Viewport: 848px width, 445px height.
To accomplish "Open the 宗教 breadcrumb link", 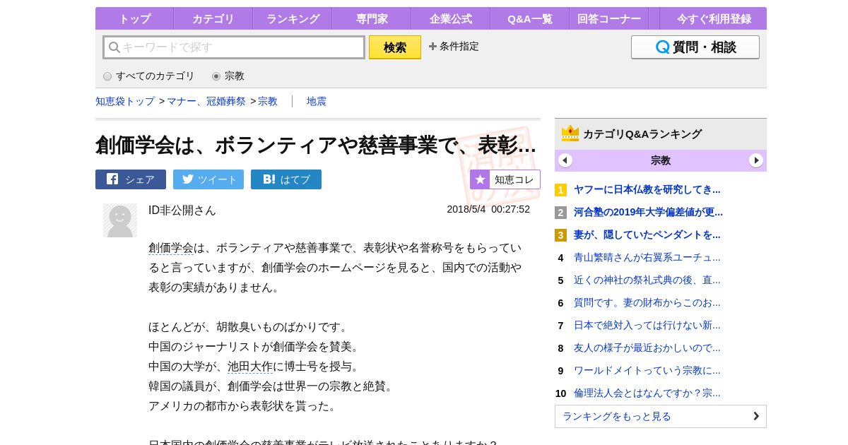I will (268, 101).
